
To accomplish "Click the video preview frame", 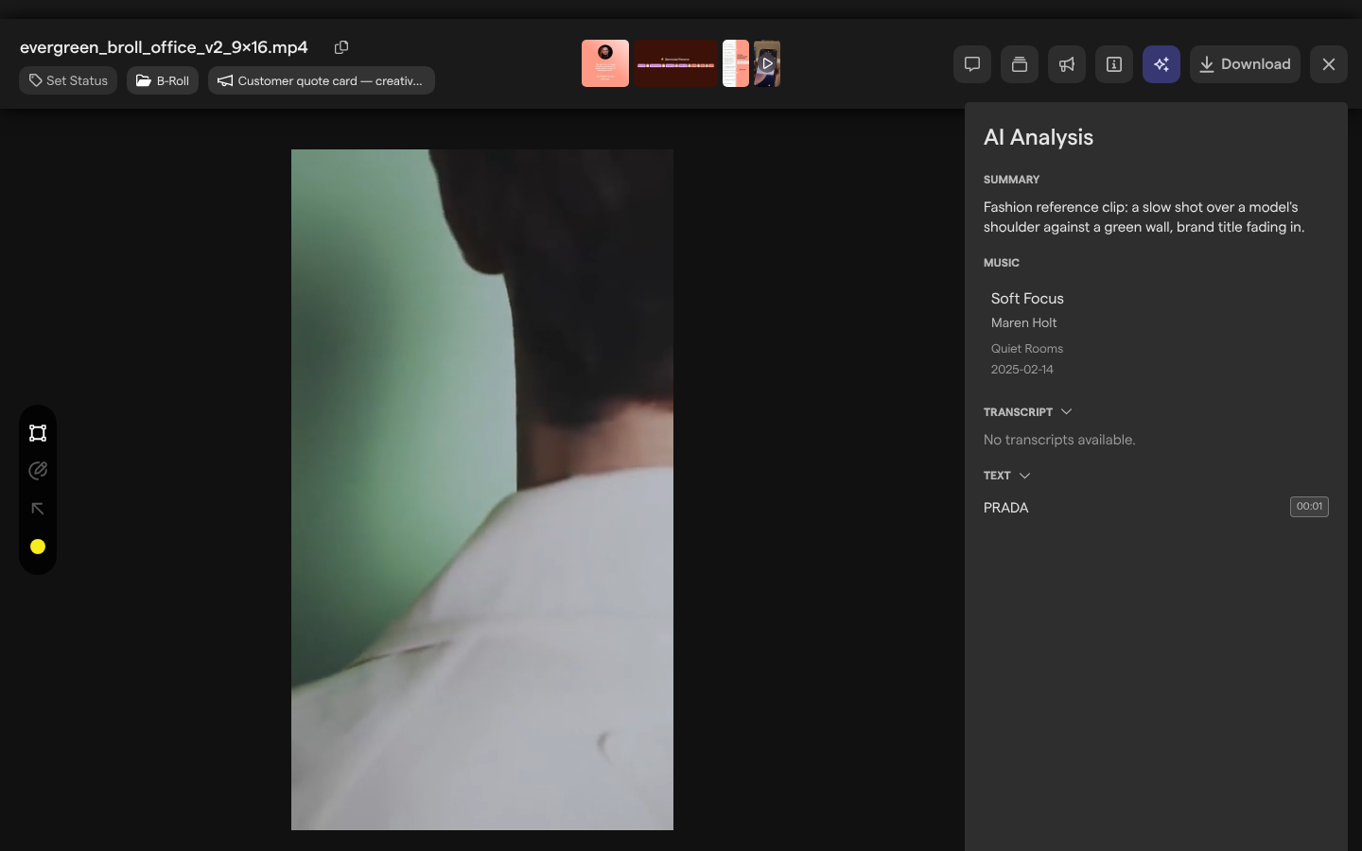I will tap(482, 490).
